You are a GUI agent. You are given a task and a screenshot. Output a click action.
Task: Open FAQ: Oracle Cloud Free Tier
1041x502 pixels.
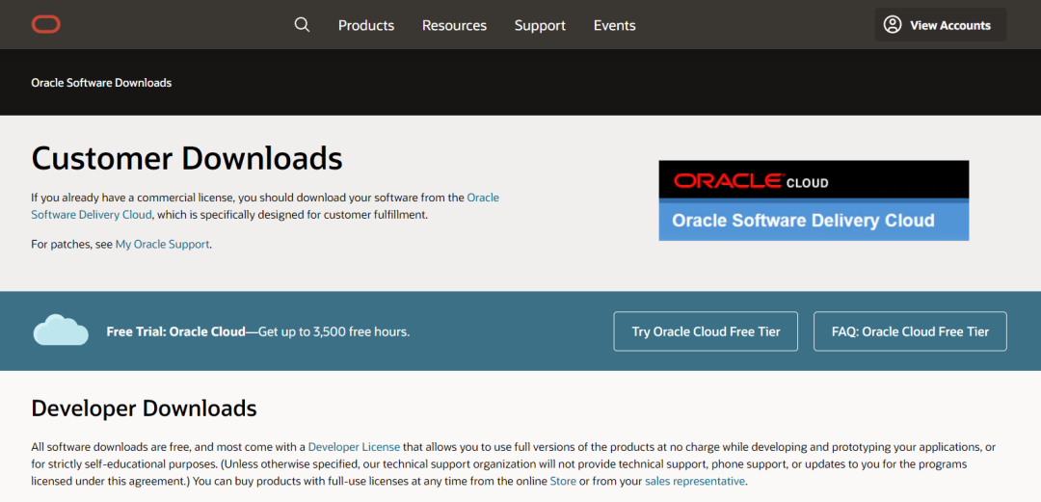click(x=910, y=331)
